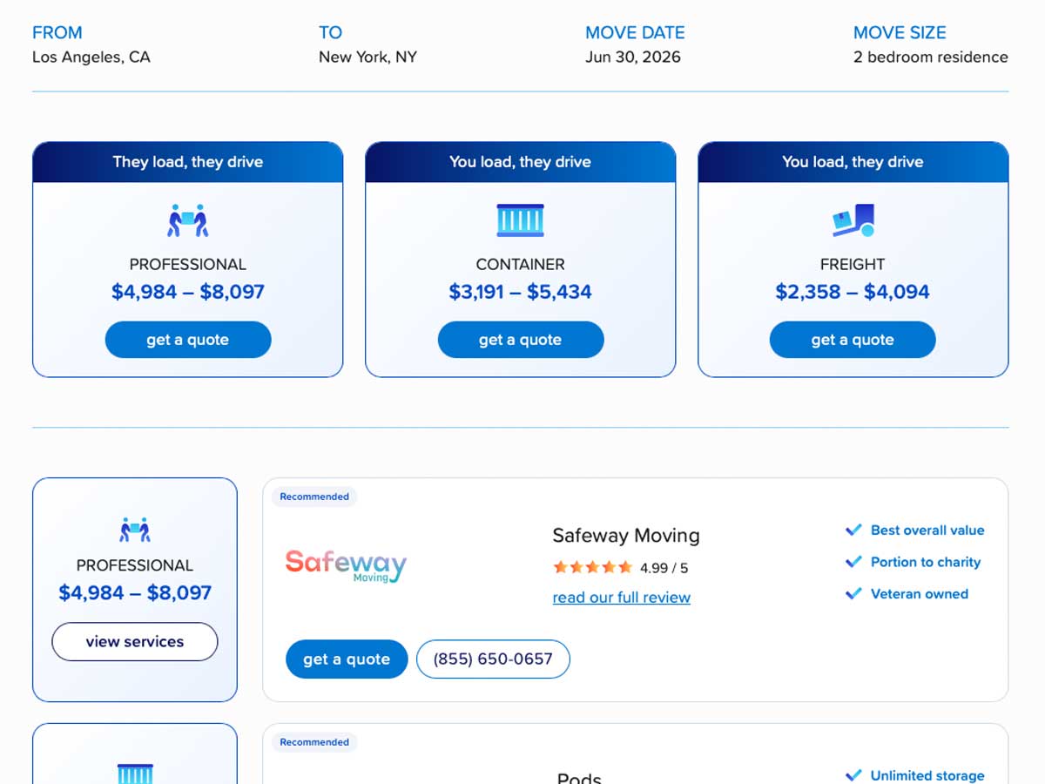This screenshot has height=784, width=1045.
Task: Get a quote for Container moving
Action: 520,340
